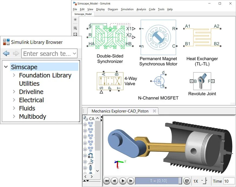Viewport: 236px width, 187px height.
Task: Click the grayed forward arrow in Library Browser
Action: pyautogui.click(x=16, y=53)
